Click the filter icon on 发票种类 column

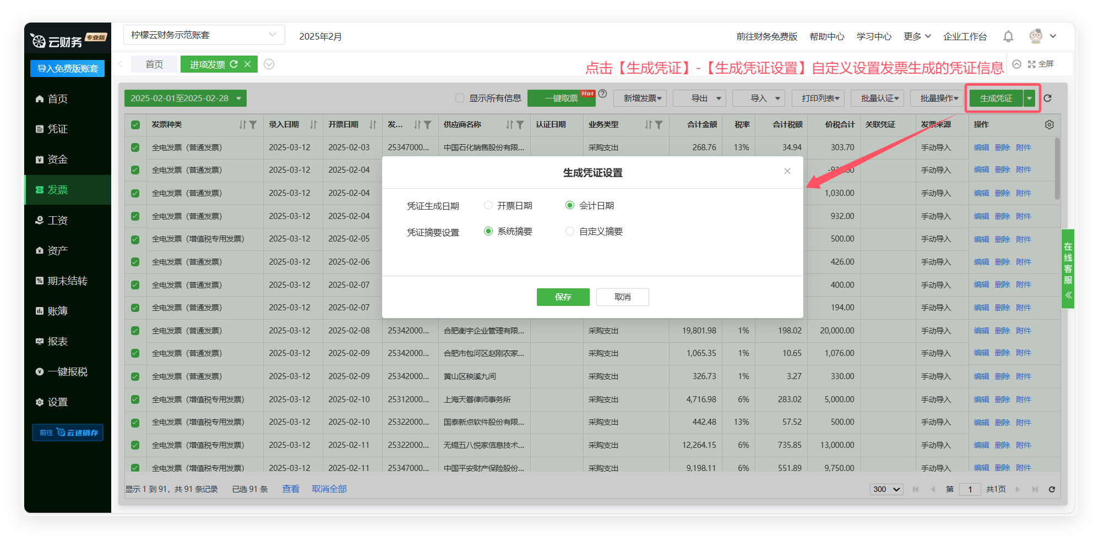click(x=253, y=125)
